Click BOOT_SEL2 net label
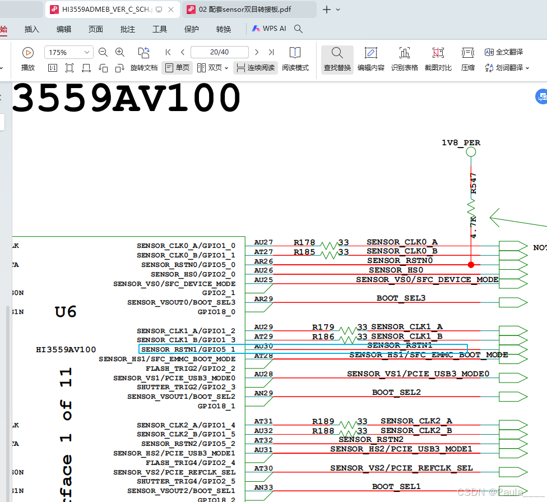This screenshot has height=502, width=547. pyautogui.click(x=396, y=393)
